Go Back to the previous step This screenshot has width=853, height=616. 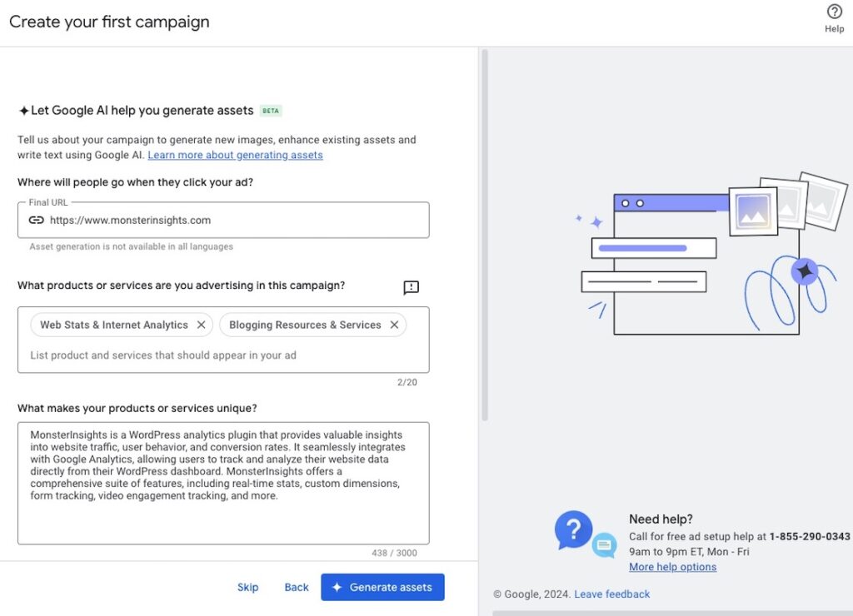point(297,588)
